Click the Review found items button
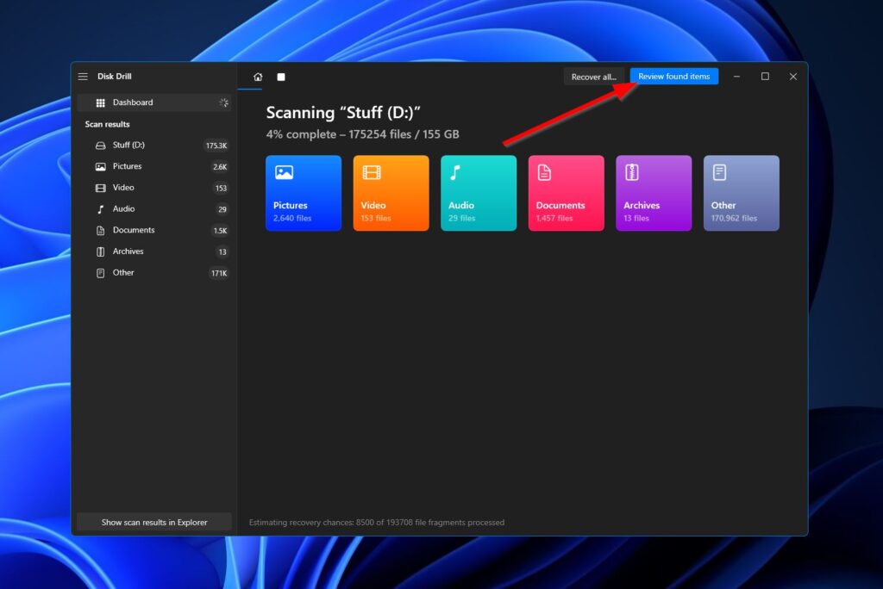The width and height of the screenshot is (883, 589). pos(673,76)
